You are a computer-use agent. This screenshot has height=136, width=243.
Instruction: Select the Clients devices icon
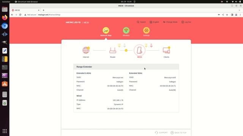pos(166,50)
